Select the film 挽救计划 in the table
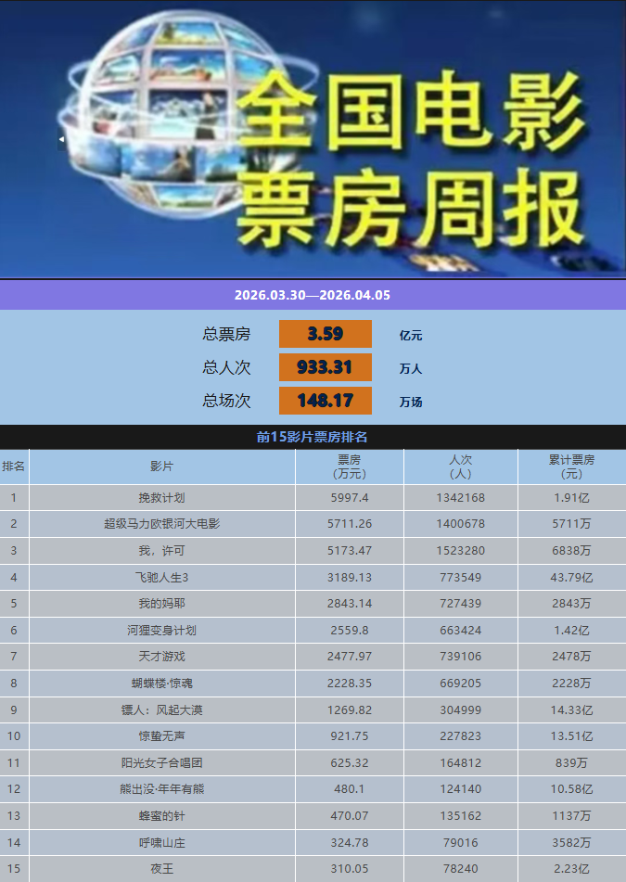Image resolution: width=626 pixels, height=882 pixels. [x=162, y=498]
